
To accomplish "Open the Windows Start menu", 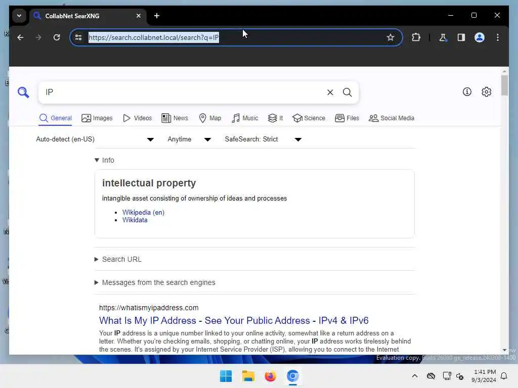I will [226, 376].
